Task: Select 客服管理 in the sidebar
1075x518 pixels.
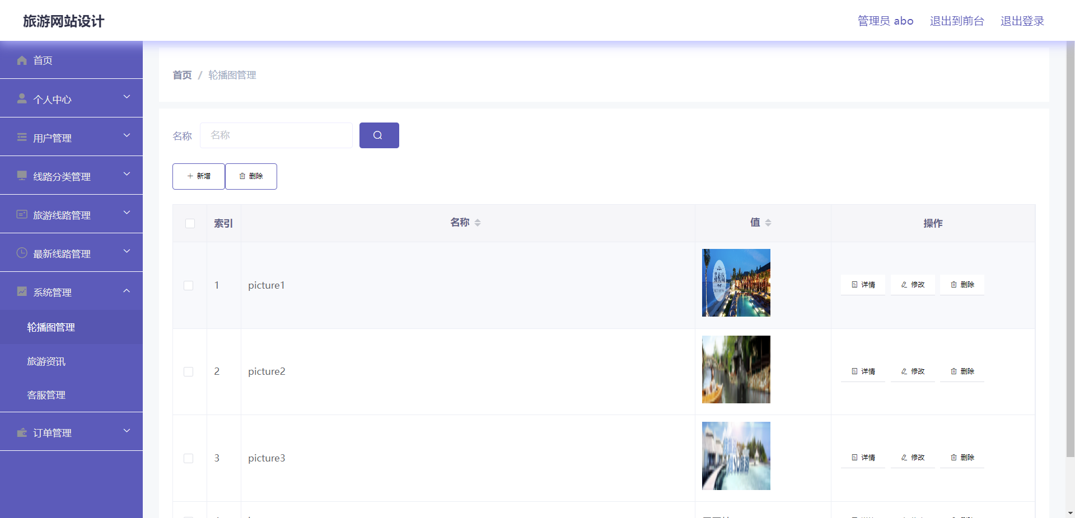Action: pos(46,395)
